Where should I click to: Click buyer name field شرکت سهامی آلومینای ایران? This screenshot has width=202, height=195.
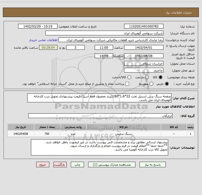point(104,33)
